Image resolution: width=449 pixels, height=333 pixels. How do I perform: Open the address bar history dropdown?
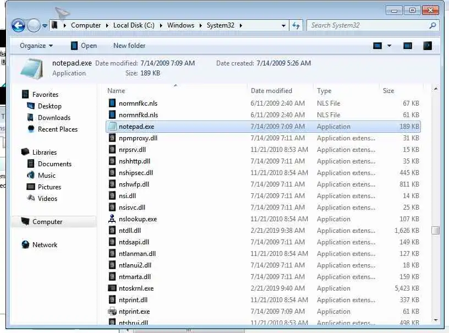pos(283,26)
